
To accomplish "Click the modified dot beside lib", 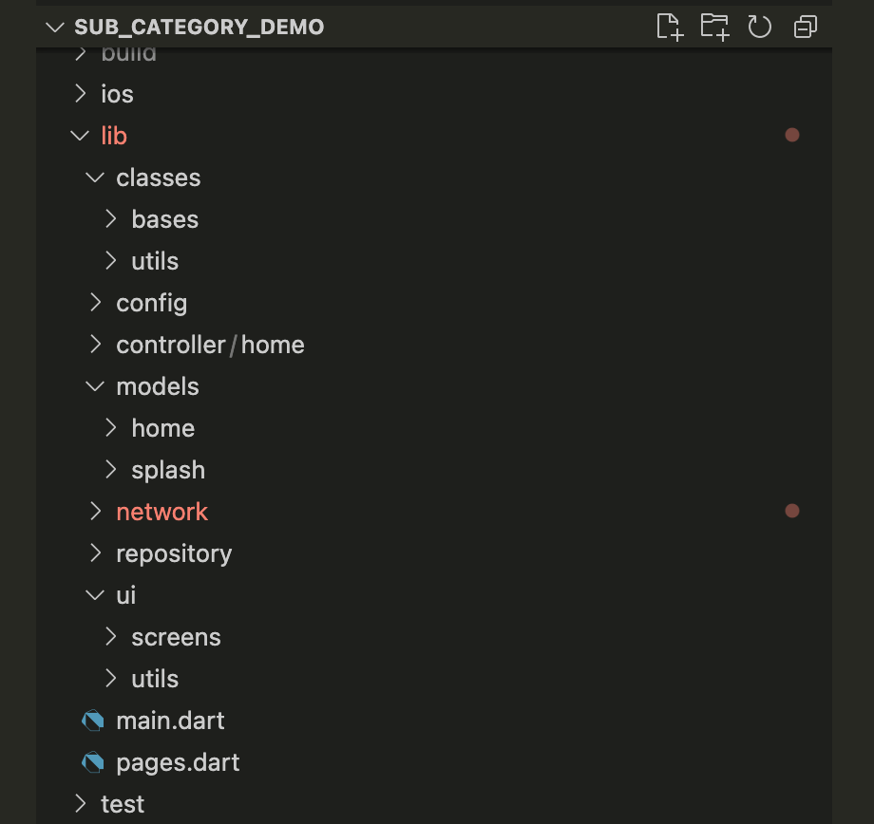I will (x=792, y=136).
